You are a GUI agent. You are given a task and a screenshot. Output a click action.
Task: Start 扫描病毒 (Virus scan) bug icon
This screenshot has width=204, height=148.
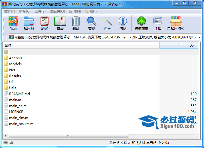point(142,21)
